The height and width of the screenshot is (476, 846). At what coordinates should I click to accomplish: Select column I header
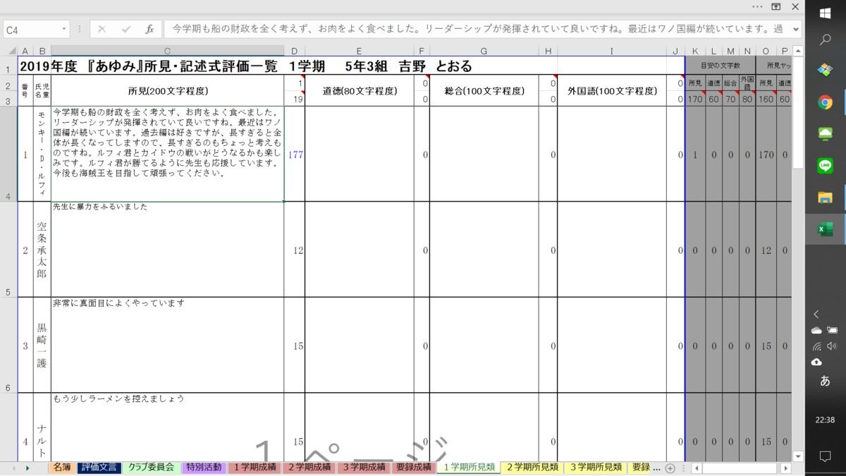click(x=611, y=51)
